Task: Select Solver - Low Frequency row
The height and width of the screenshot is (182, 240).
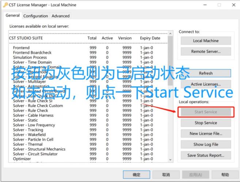Action: pos(88,125)
